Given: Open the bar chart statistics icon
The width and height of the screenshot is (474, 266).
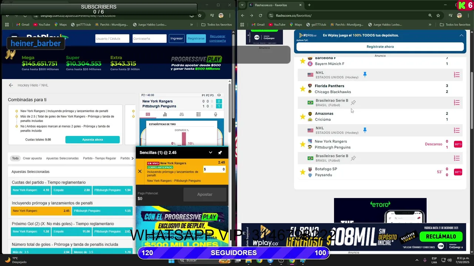Looking at the screenshot, I should tap(165, 115).
